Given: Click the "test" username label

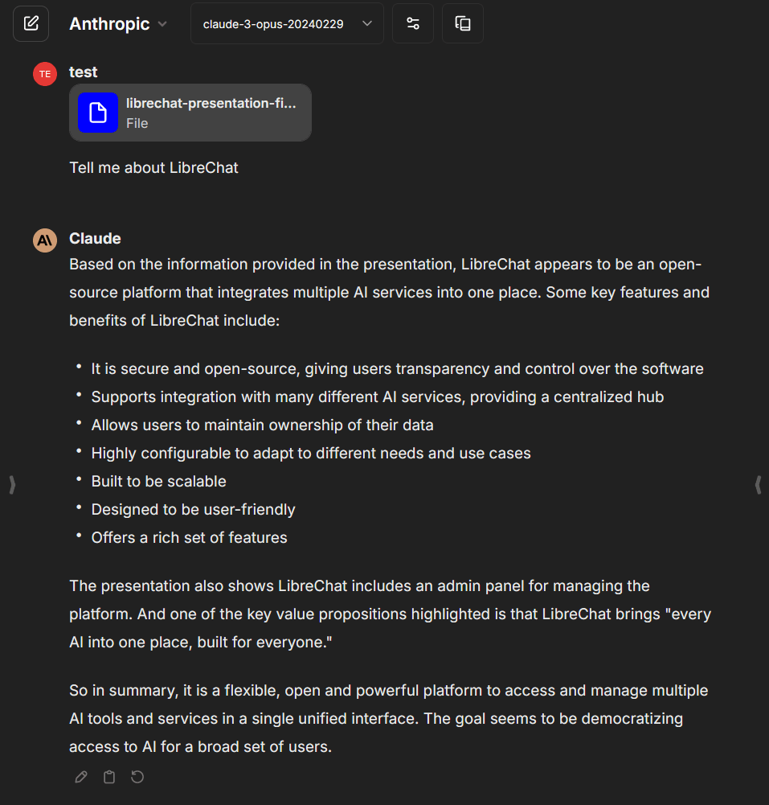Looking at the screenshot, I should tap(83, 72).
